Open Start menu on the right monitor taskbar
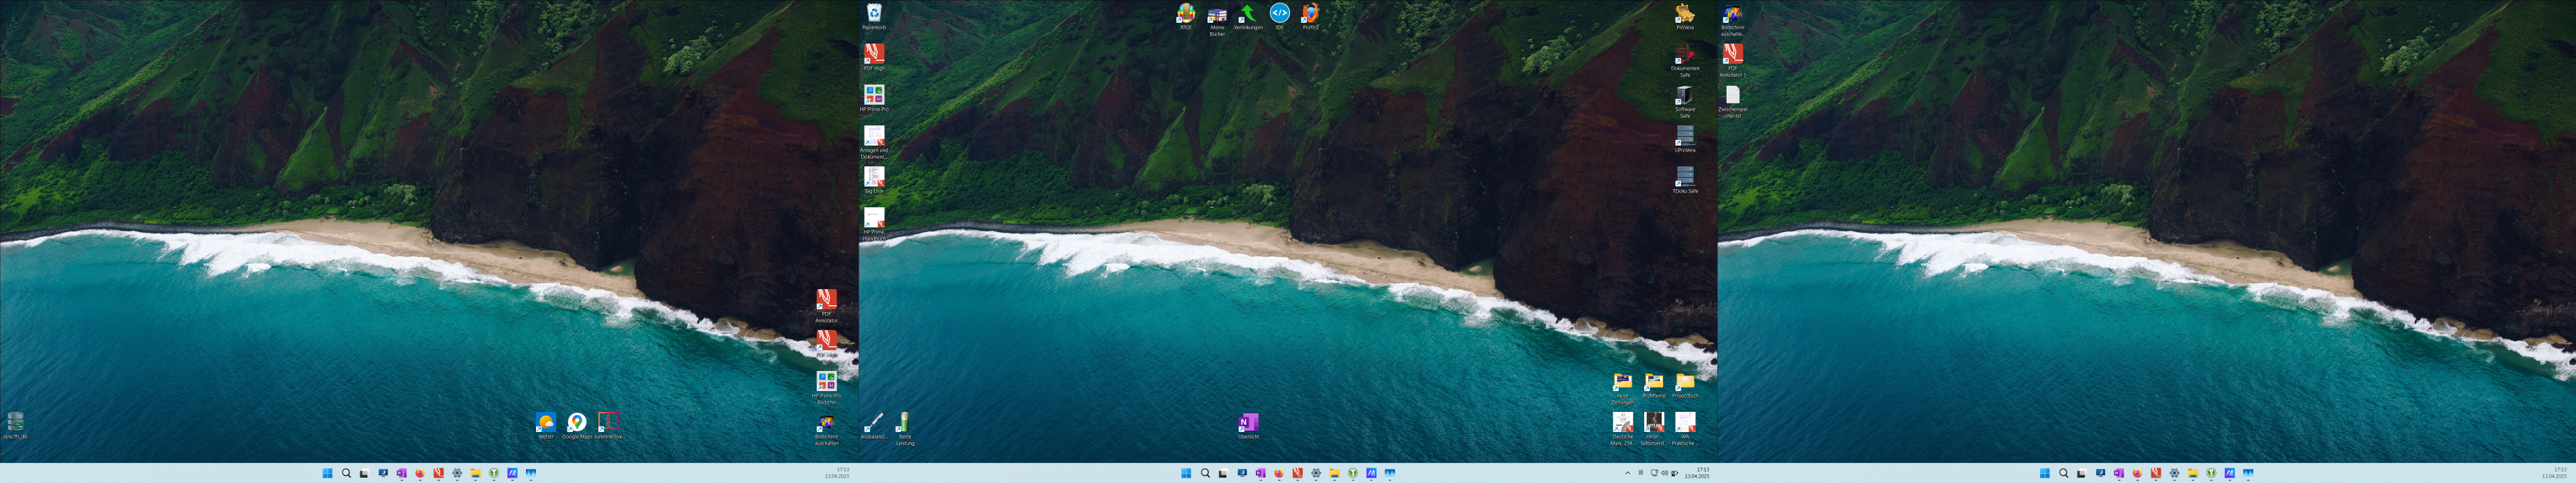Viewport: 2576px width, 483px height. [2045, 473]
